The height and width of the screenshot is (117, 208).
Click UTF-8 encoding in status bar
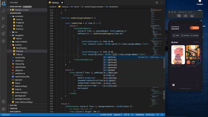pyautogui.click(x=126, y=115)
